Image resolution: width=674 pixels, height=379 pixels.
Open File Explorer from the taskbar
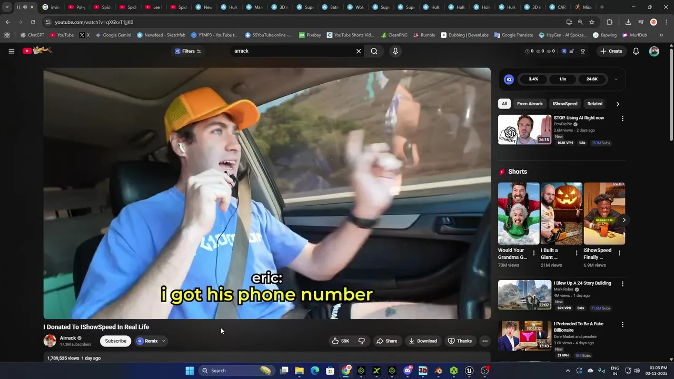point(299,371)
